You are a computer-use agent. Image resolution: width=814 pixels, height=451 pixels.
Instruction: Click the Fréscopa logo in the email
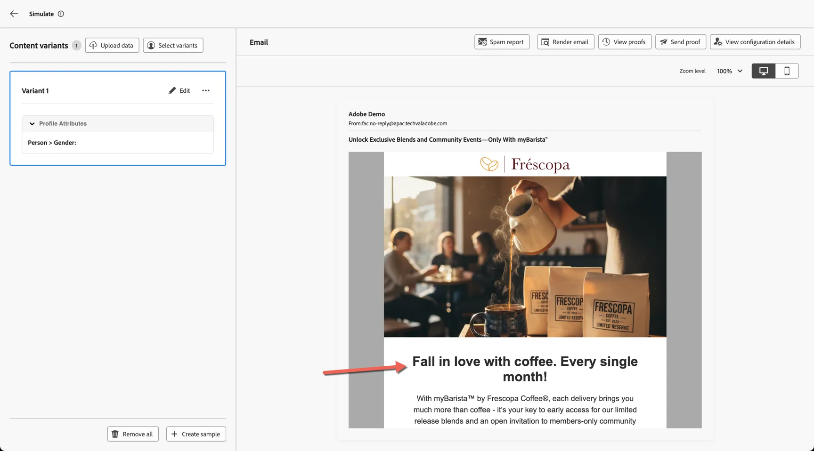[x=525, y=164]
